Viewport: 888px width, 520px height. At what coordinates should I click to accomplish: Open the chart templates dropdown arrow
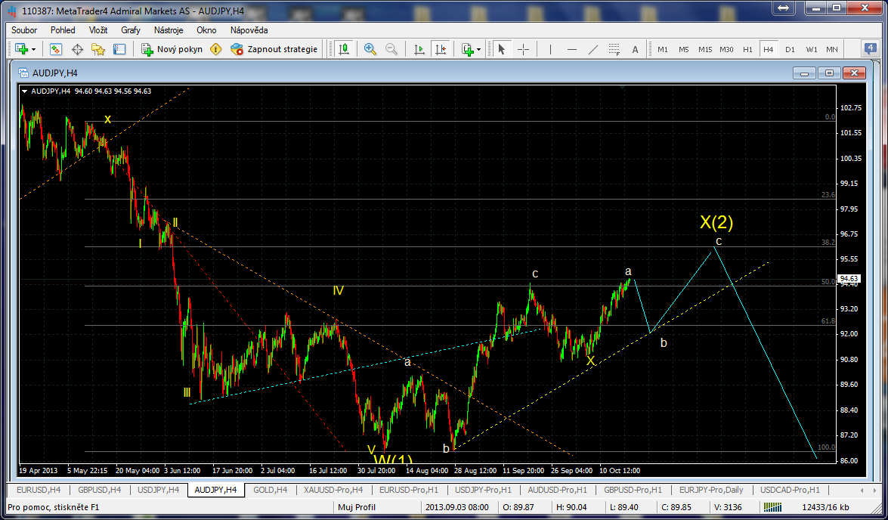click(478, 50)
